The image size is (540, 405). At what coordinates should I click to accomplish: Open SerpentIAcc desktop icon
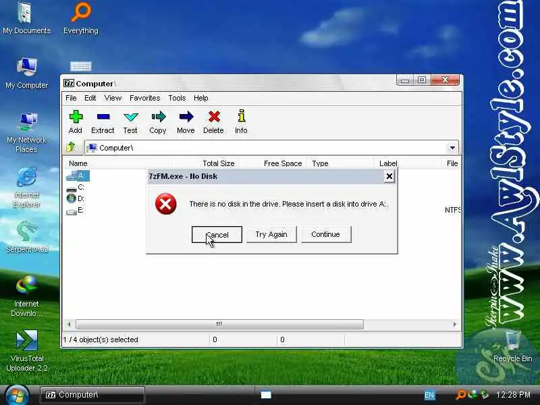26,237
